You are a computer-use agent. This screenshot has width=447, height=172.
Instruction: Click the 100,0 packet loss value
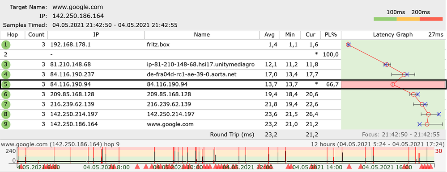click(x=331, y=54)
